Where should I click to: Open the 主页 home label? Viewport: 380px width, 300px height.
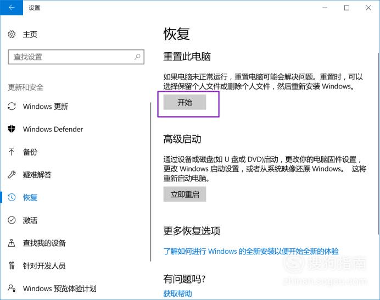[30, 35]
